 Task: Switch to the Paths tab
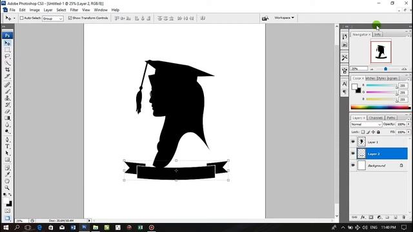[x=391, y=118]
